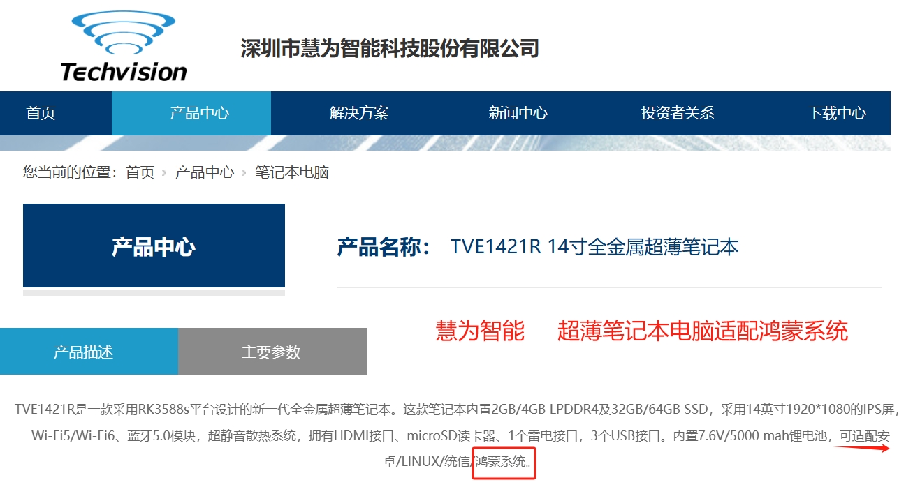Click 产品中心 breadcrumb link
913x503 pixels.
(x=205, y=172)
